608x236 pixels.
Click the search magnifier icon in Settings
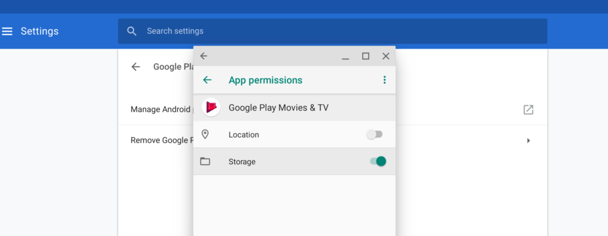coord(132,32)
